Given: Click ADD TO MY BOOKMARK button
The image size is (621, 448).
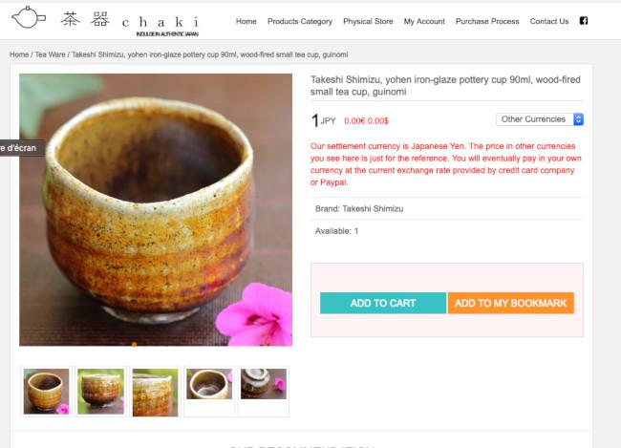Looking at the screenshot, I should coord(511,303).
